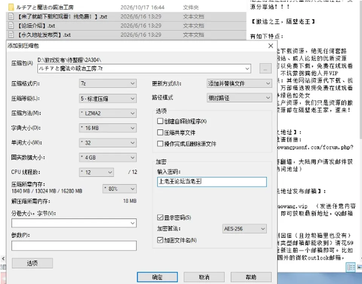362x284 pixels.
Task: Click 【搬运之王，隔壁老王】 text in notepad
Action: click(x=283, y=22)
